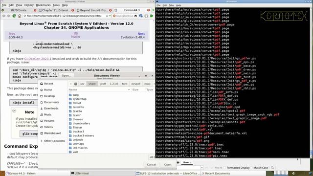
Task: Go to Recent in file dialog sidebar
Action: click(x=48, y=84)
